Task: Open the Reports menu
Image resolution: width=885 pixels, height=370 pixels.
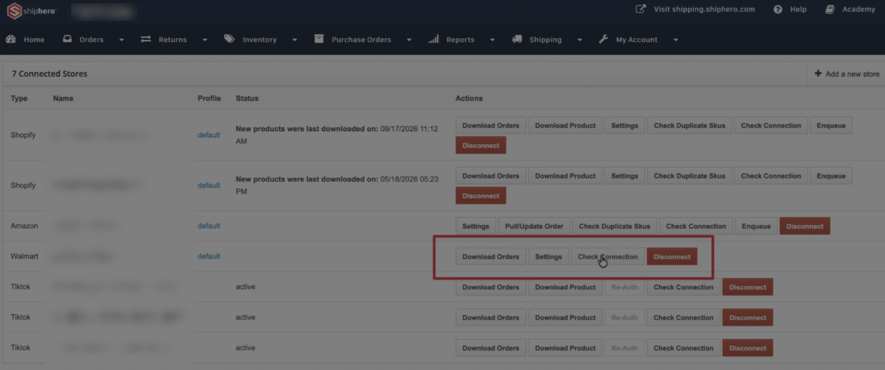Action: 460,39
